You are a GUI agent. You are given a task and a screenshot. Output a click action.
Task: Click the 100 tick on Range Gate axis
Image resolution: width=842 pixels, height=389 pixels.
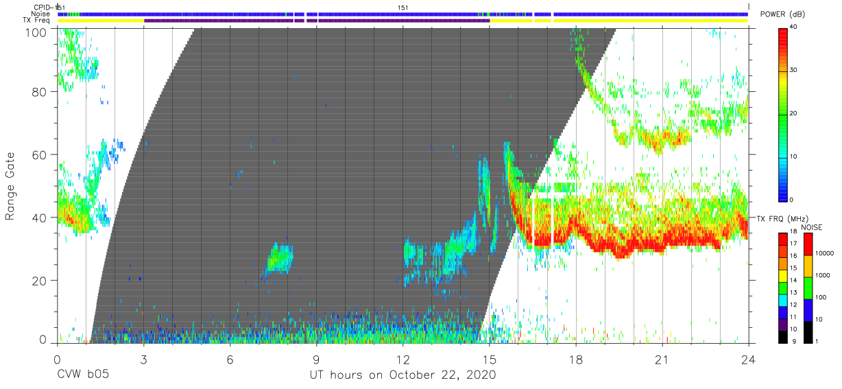(x=36, y=32)
